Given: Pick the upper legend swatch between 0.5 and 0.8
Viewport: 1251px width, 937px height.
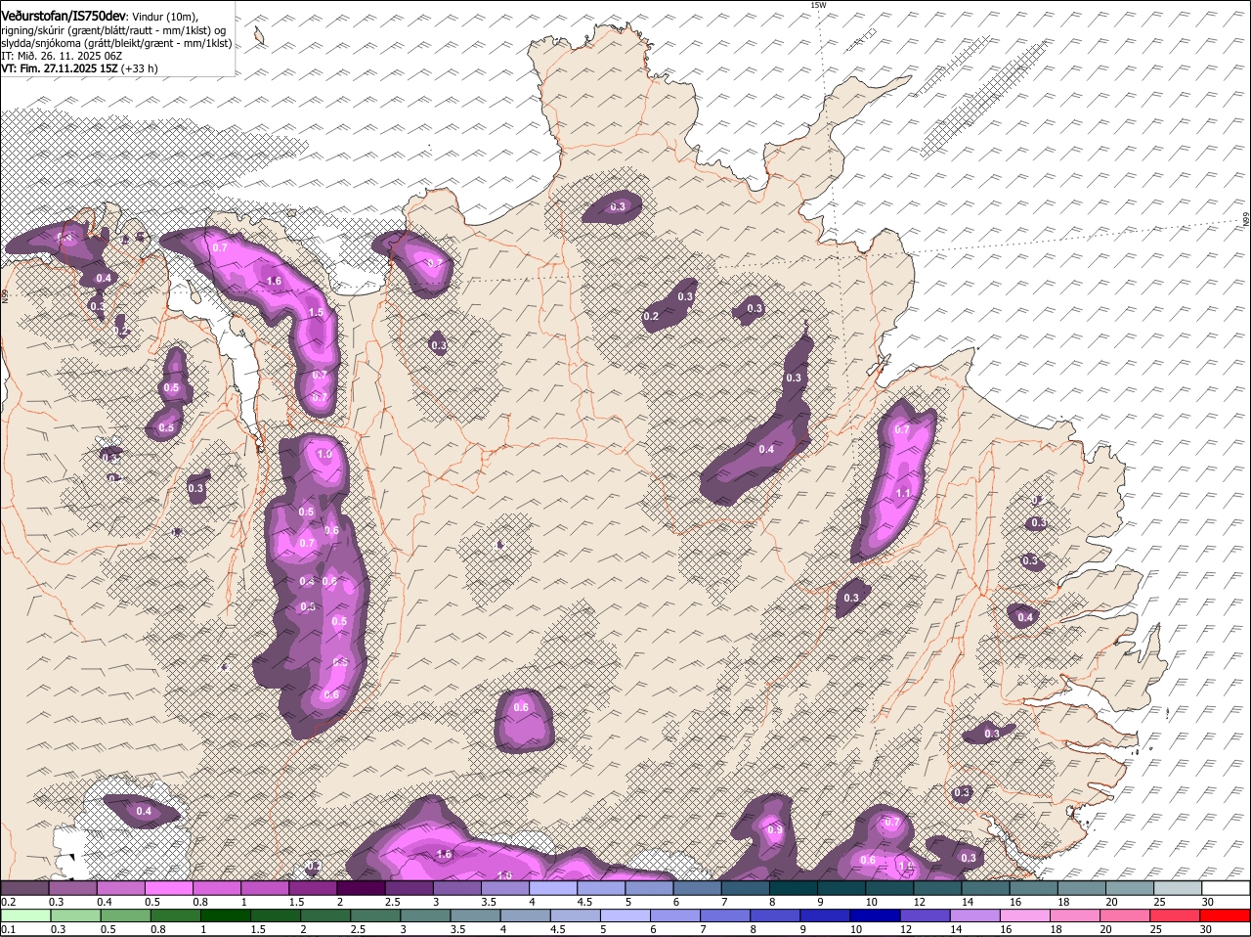Looking at the screenshot, I should click(x=168, y=888).
